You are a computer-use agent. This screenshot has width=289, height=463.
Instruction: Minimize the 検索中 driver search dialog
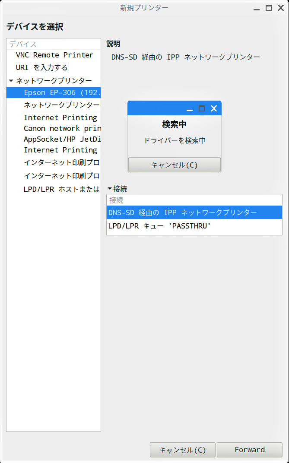point(189,109)
